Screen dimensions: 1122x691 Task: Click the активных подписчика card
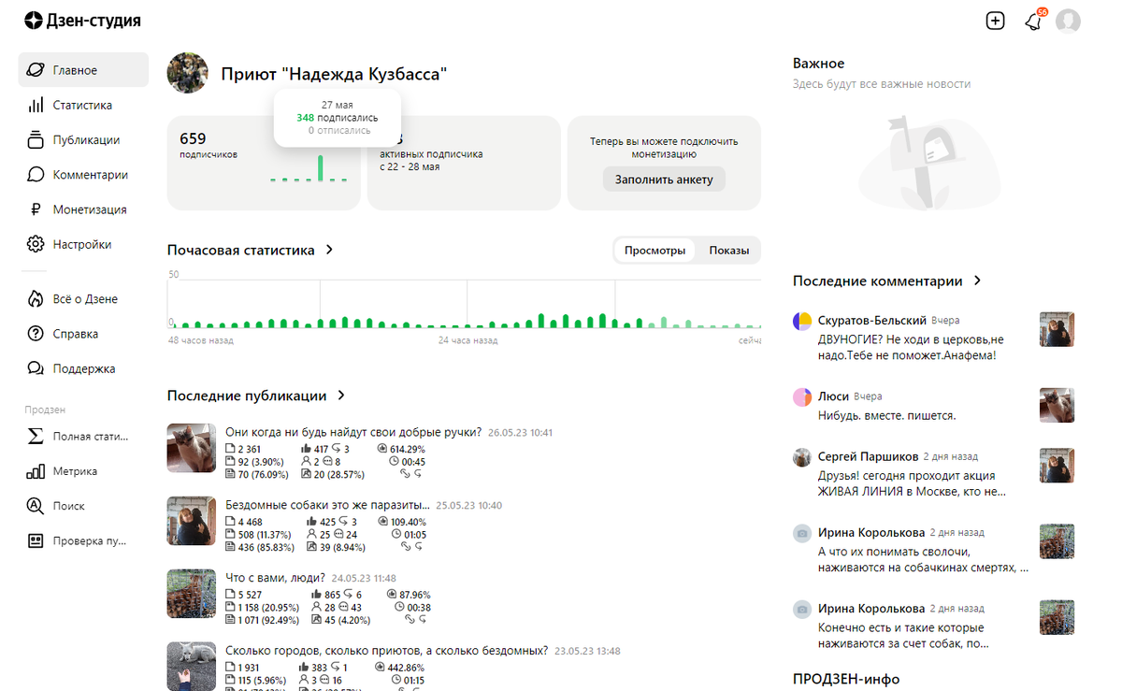click(x=464, y=163)
